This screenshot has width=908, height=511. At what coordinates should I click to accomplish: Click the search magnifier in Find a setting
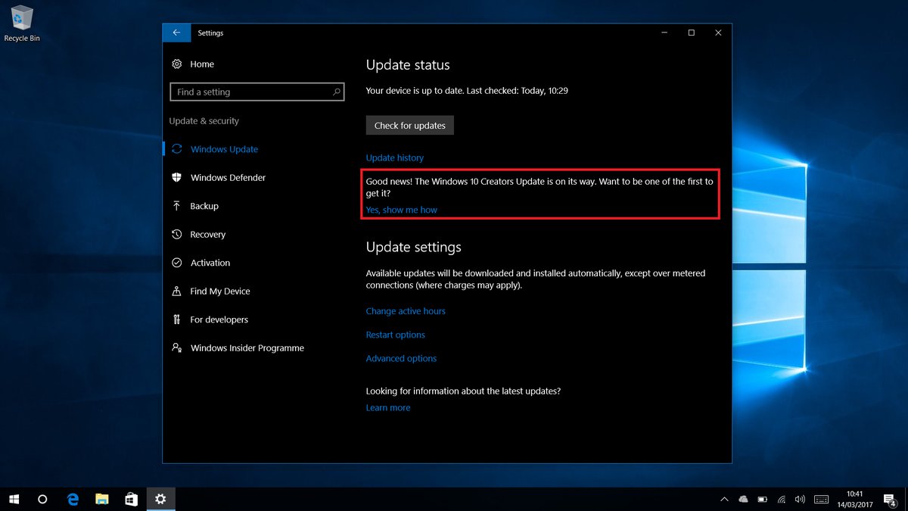[337, 92]
